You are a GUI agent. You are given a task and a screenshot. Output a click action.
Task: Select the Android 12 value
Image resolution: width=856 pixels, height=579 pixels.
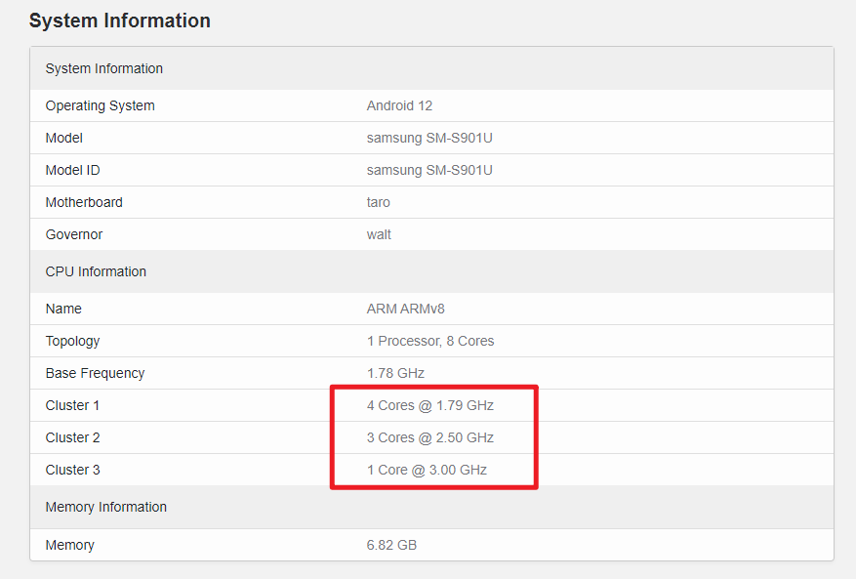point(399,105)
